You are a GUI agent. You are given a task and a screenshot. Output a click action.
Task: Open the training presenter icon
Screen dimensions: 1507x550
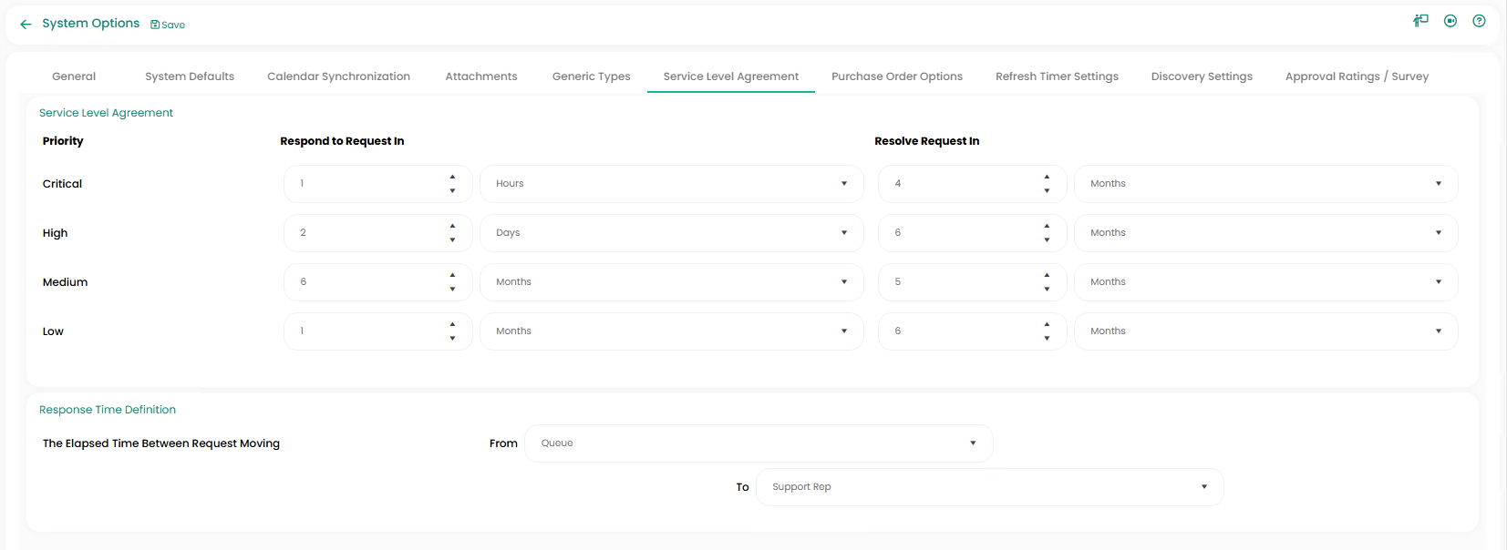[1420, 21]
